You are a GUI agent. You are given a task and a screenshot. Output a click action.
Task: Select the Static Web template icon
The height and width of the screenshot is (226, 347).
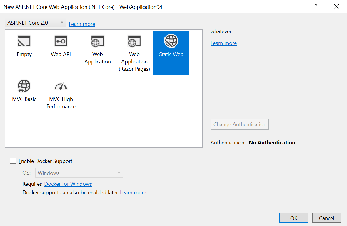point(171,41)
